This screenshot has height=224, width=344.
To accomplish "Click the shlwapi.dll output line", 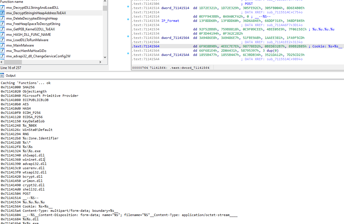I will (23, 155).
